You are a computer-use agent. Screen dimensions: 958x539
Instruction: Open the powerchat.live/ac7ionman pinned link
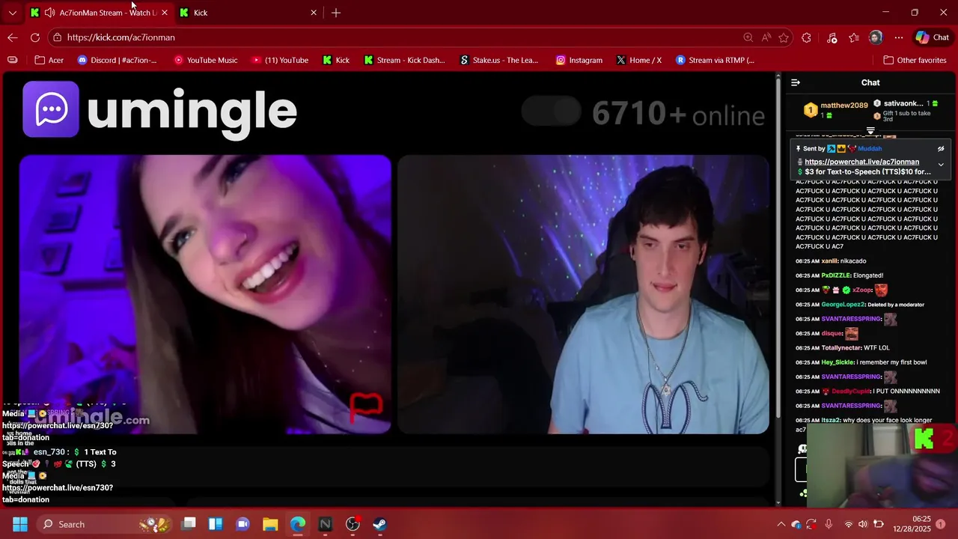pyautogui.click(x=861, y=162)
